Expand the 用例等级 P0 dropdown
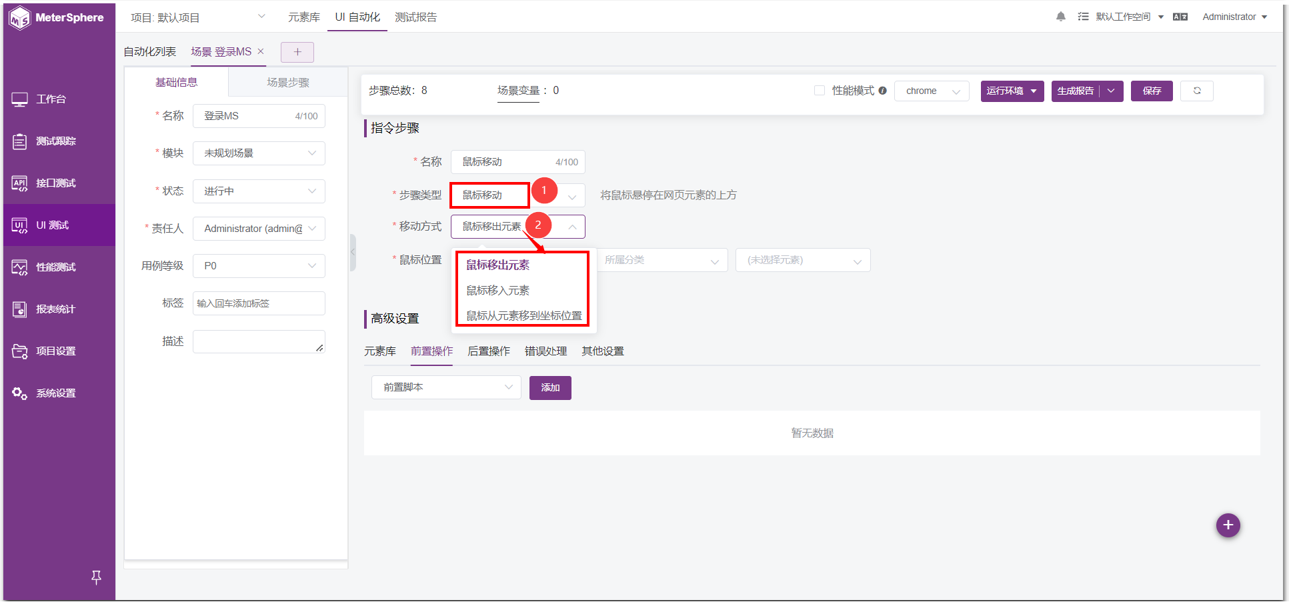Screen dimensions: 1289x606 [259, 266]
